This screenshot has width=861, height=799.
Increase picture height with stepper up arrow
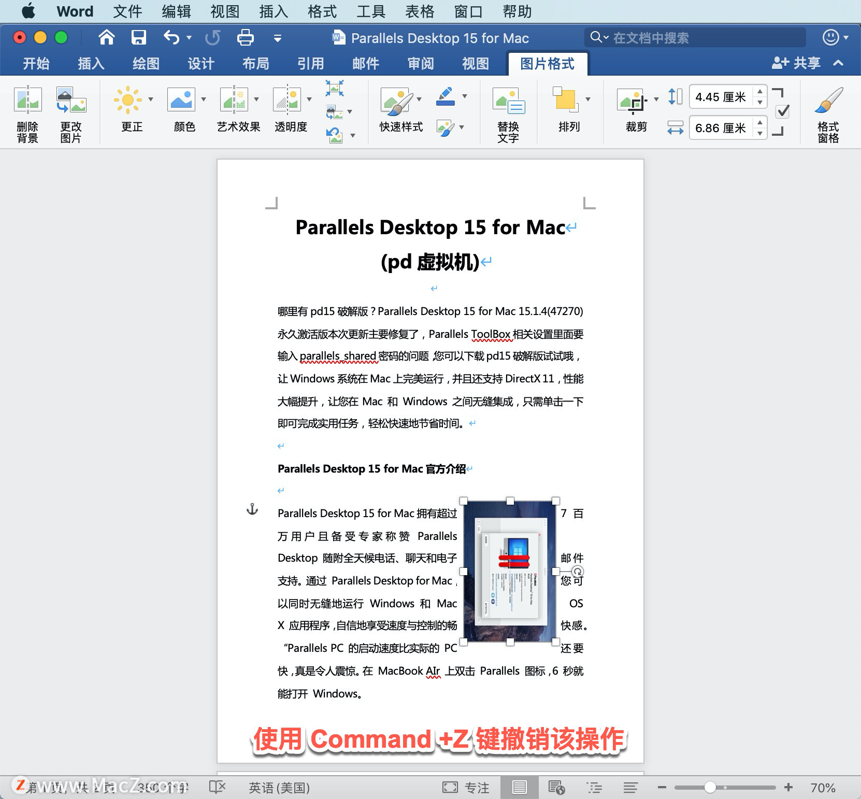(760, 91)
